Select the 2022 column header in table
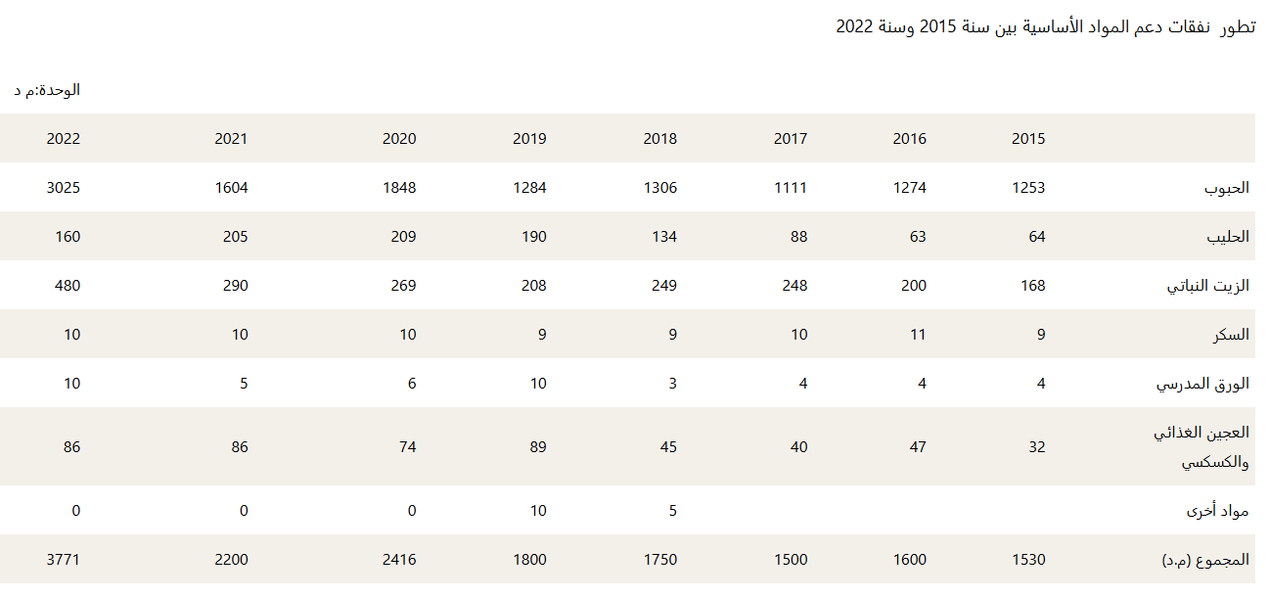Screen dimensions: 1269x597 point(64,139)
